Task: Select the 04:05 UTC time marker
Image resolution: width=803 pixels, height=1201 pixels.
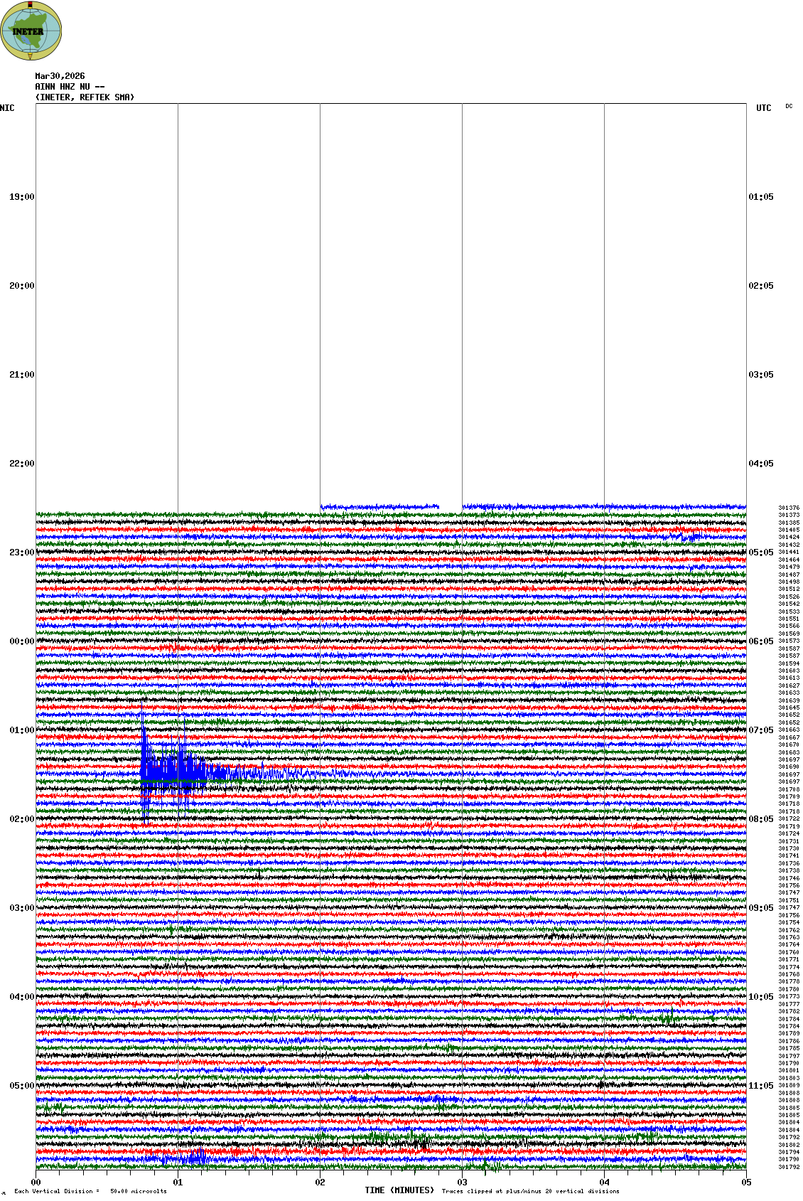Action: click(761, 464)
